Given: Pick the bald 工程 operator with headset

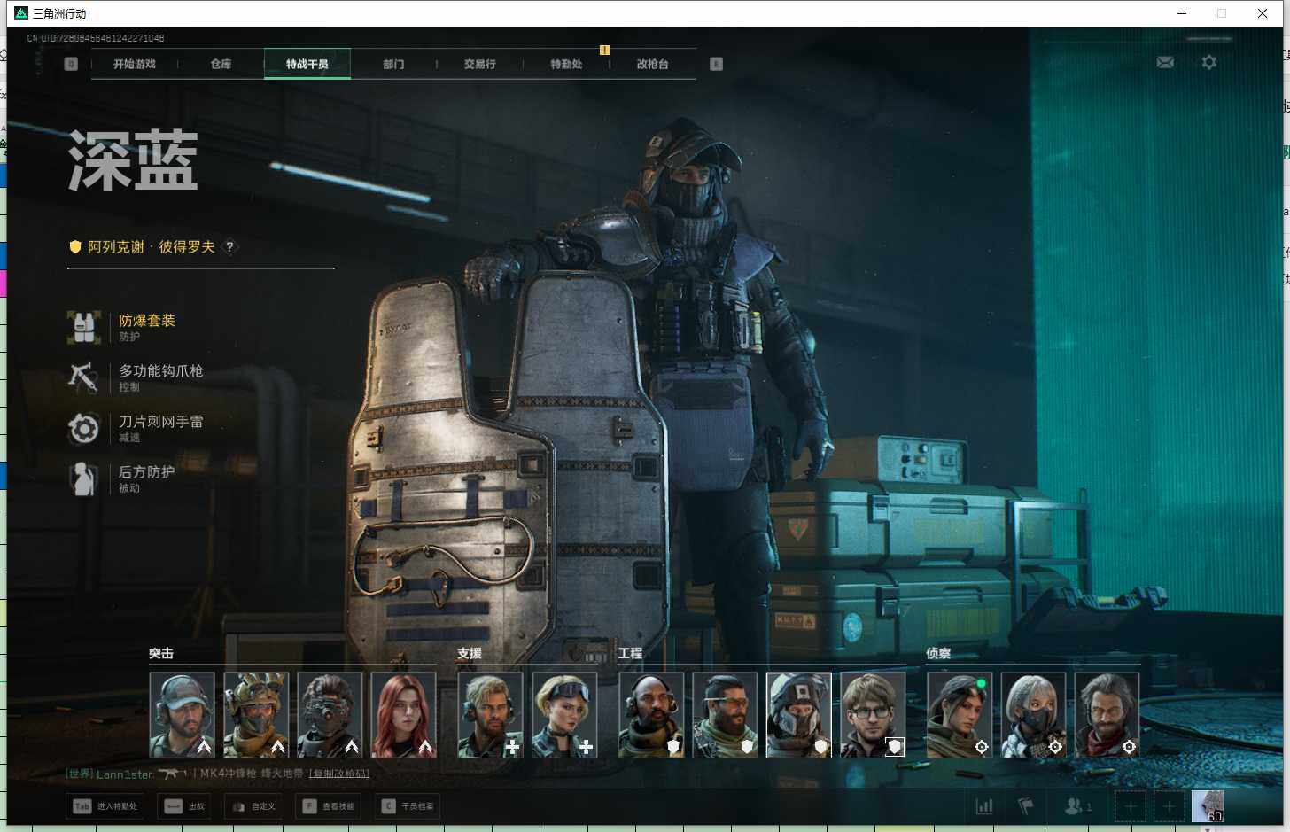Looking at the screenshot, I should pyautogui.click(x=651, y=714).
